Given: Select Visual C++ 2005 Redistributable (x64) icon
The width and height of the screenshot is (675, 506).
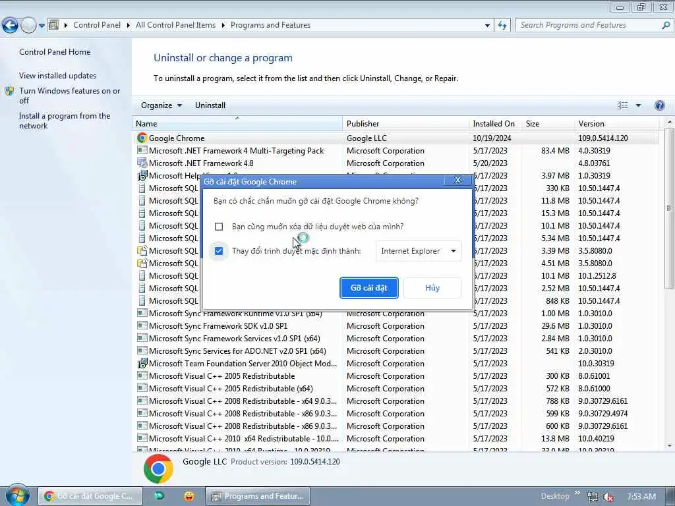Looking at the screenshot, I should point(142,388).
